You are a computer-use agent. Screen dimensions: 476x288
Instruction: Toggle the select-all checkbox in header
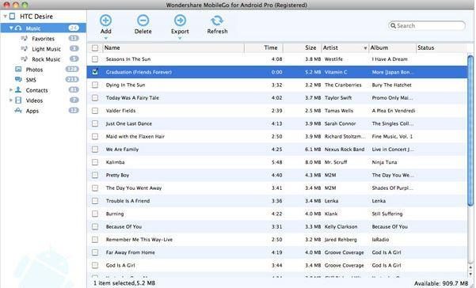coord(95,48)
